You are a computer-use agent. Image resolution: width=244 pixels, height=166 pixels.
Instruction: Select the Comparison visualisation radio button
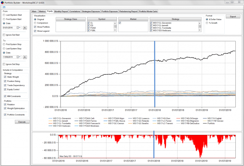point(35,23)
